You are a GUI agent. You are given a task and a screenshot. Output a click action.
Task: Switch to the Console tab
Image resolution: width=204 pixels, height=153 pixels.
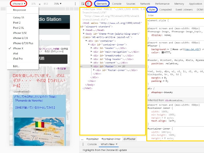(117, 4)
